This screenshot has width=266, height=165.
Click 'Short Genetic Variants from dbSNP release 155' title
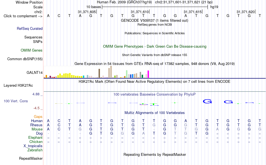[155, 55]
